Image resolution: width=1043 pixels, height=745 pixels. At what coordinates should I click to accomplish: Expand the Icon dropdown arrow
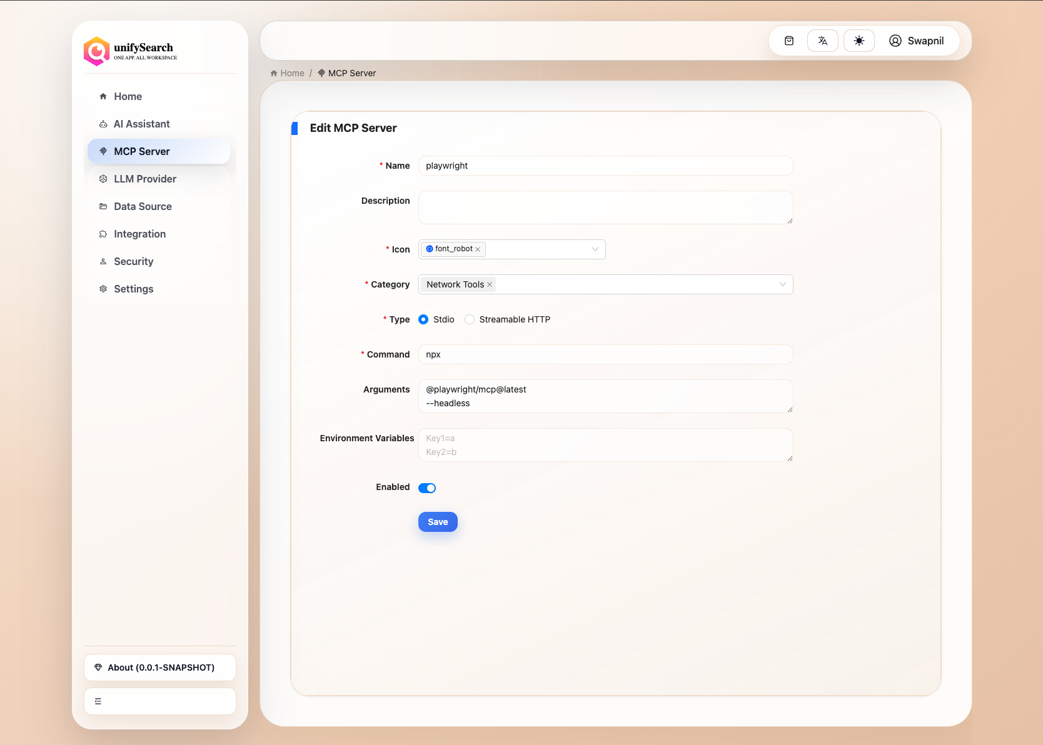click(595, 249)
